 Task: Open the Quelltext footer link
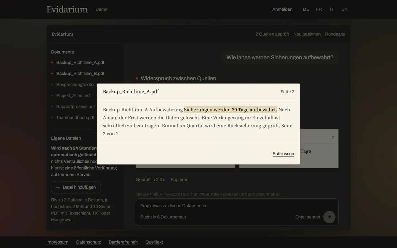click(154, 242)
